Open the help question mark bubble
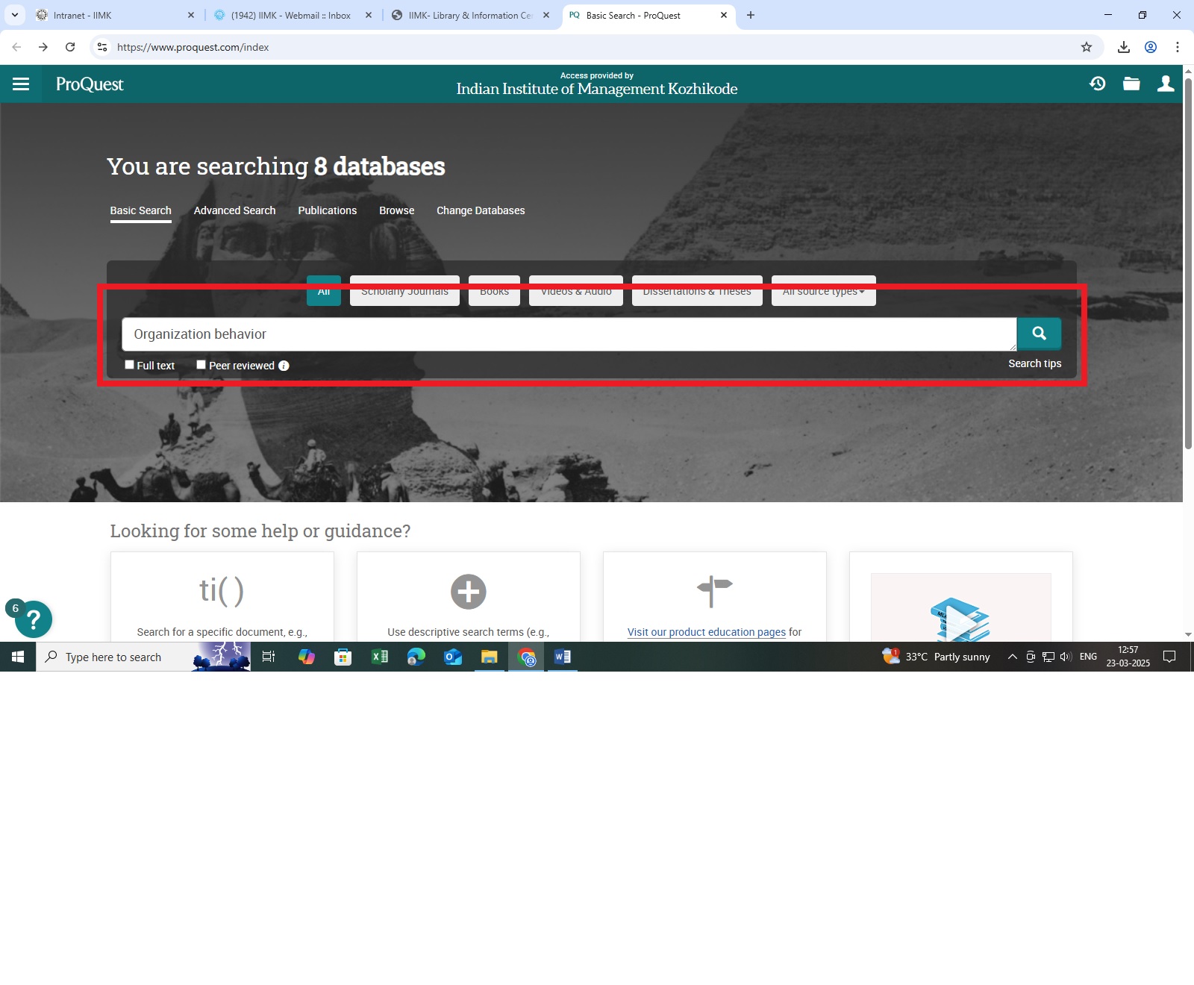The height and width of the screenshot is (985, 1194). pos(33,619)
